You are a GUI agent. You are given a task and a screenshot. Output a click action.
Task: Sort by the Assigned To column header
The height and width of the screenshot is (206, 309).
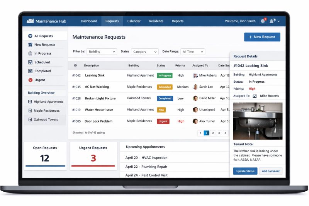point(200,65)
